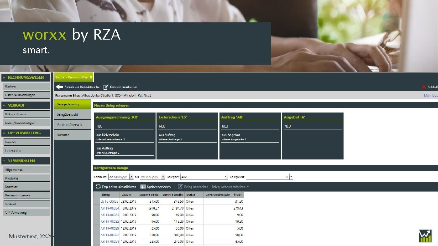Open document AR 19-00032
This screenshot has width=438, height=246.
[x=109, y=221]
